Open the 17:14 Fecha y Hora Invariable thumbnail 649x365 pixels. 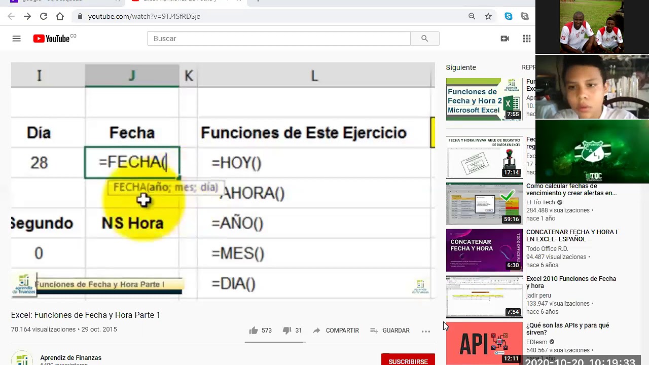(484, 157)
